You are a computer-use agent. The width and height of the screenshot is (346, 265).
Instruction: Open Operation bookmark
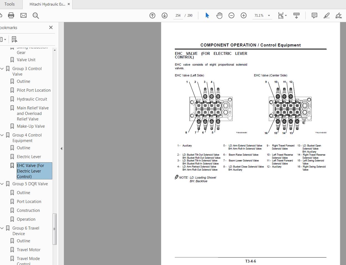[x=26, y=219]
